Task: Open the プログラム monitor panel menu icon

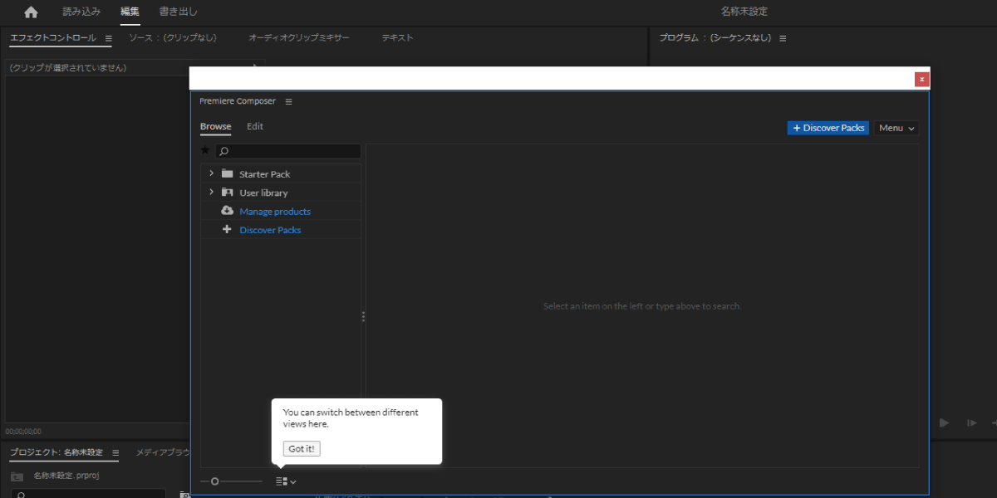Action: click(783, 38)
